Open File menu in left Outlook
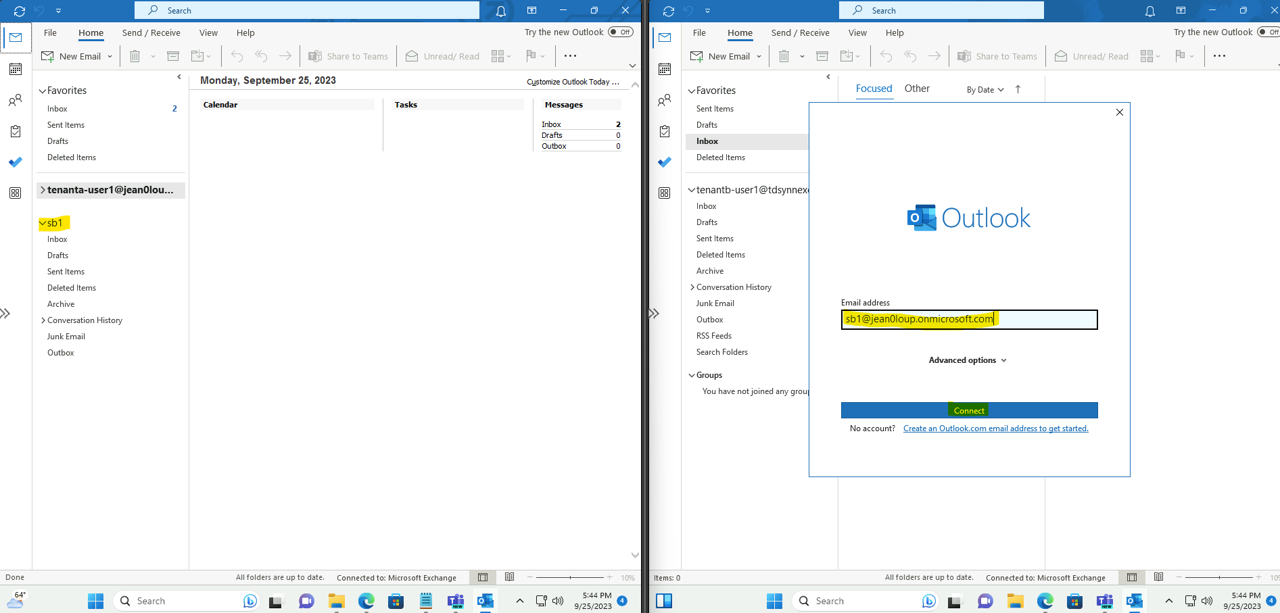The height and width of the screenshot is (613, 1280). point(50,32)
